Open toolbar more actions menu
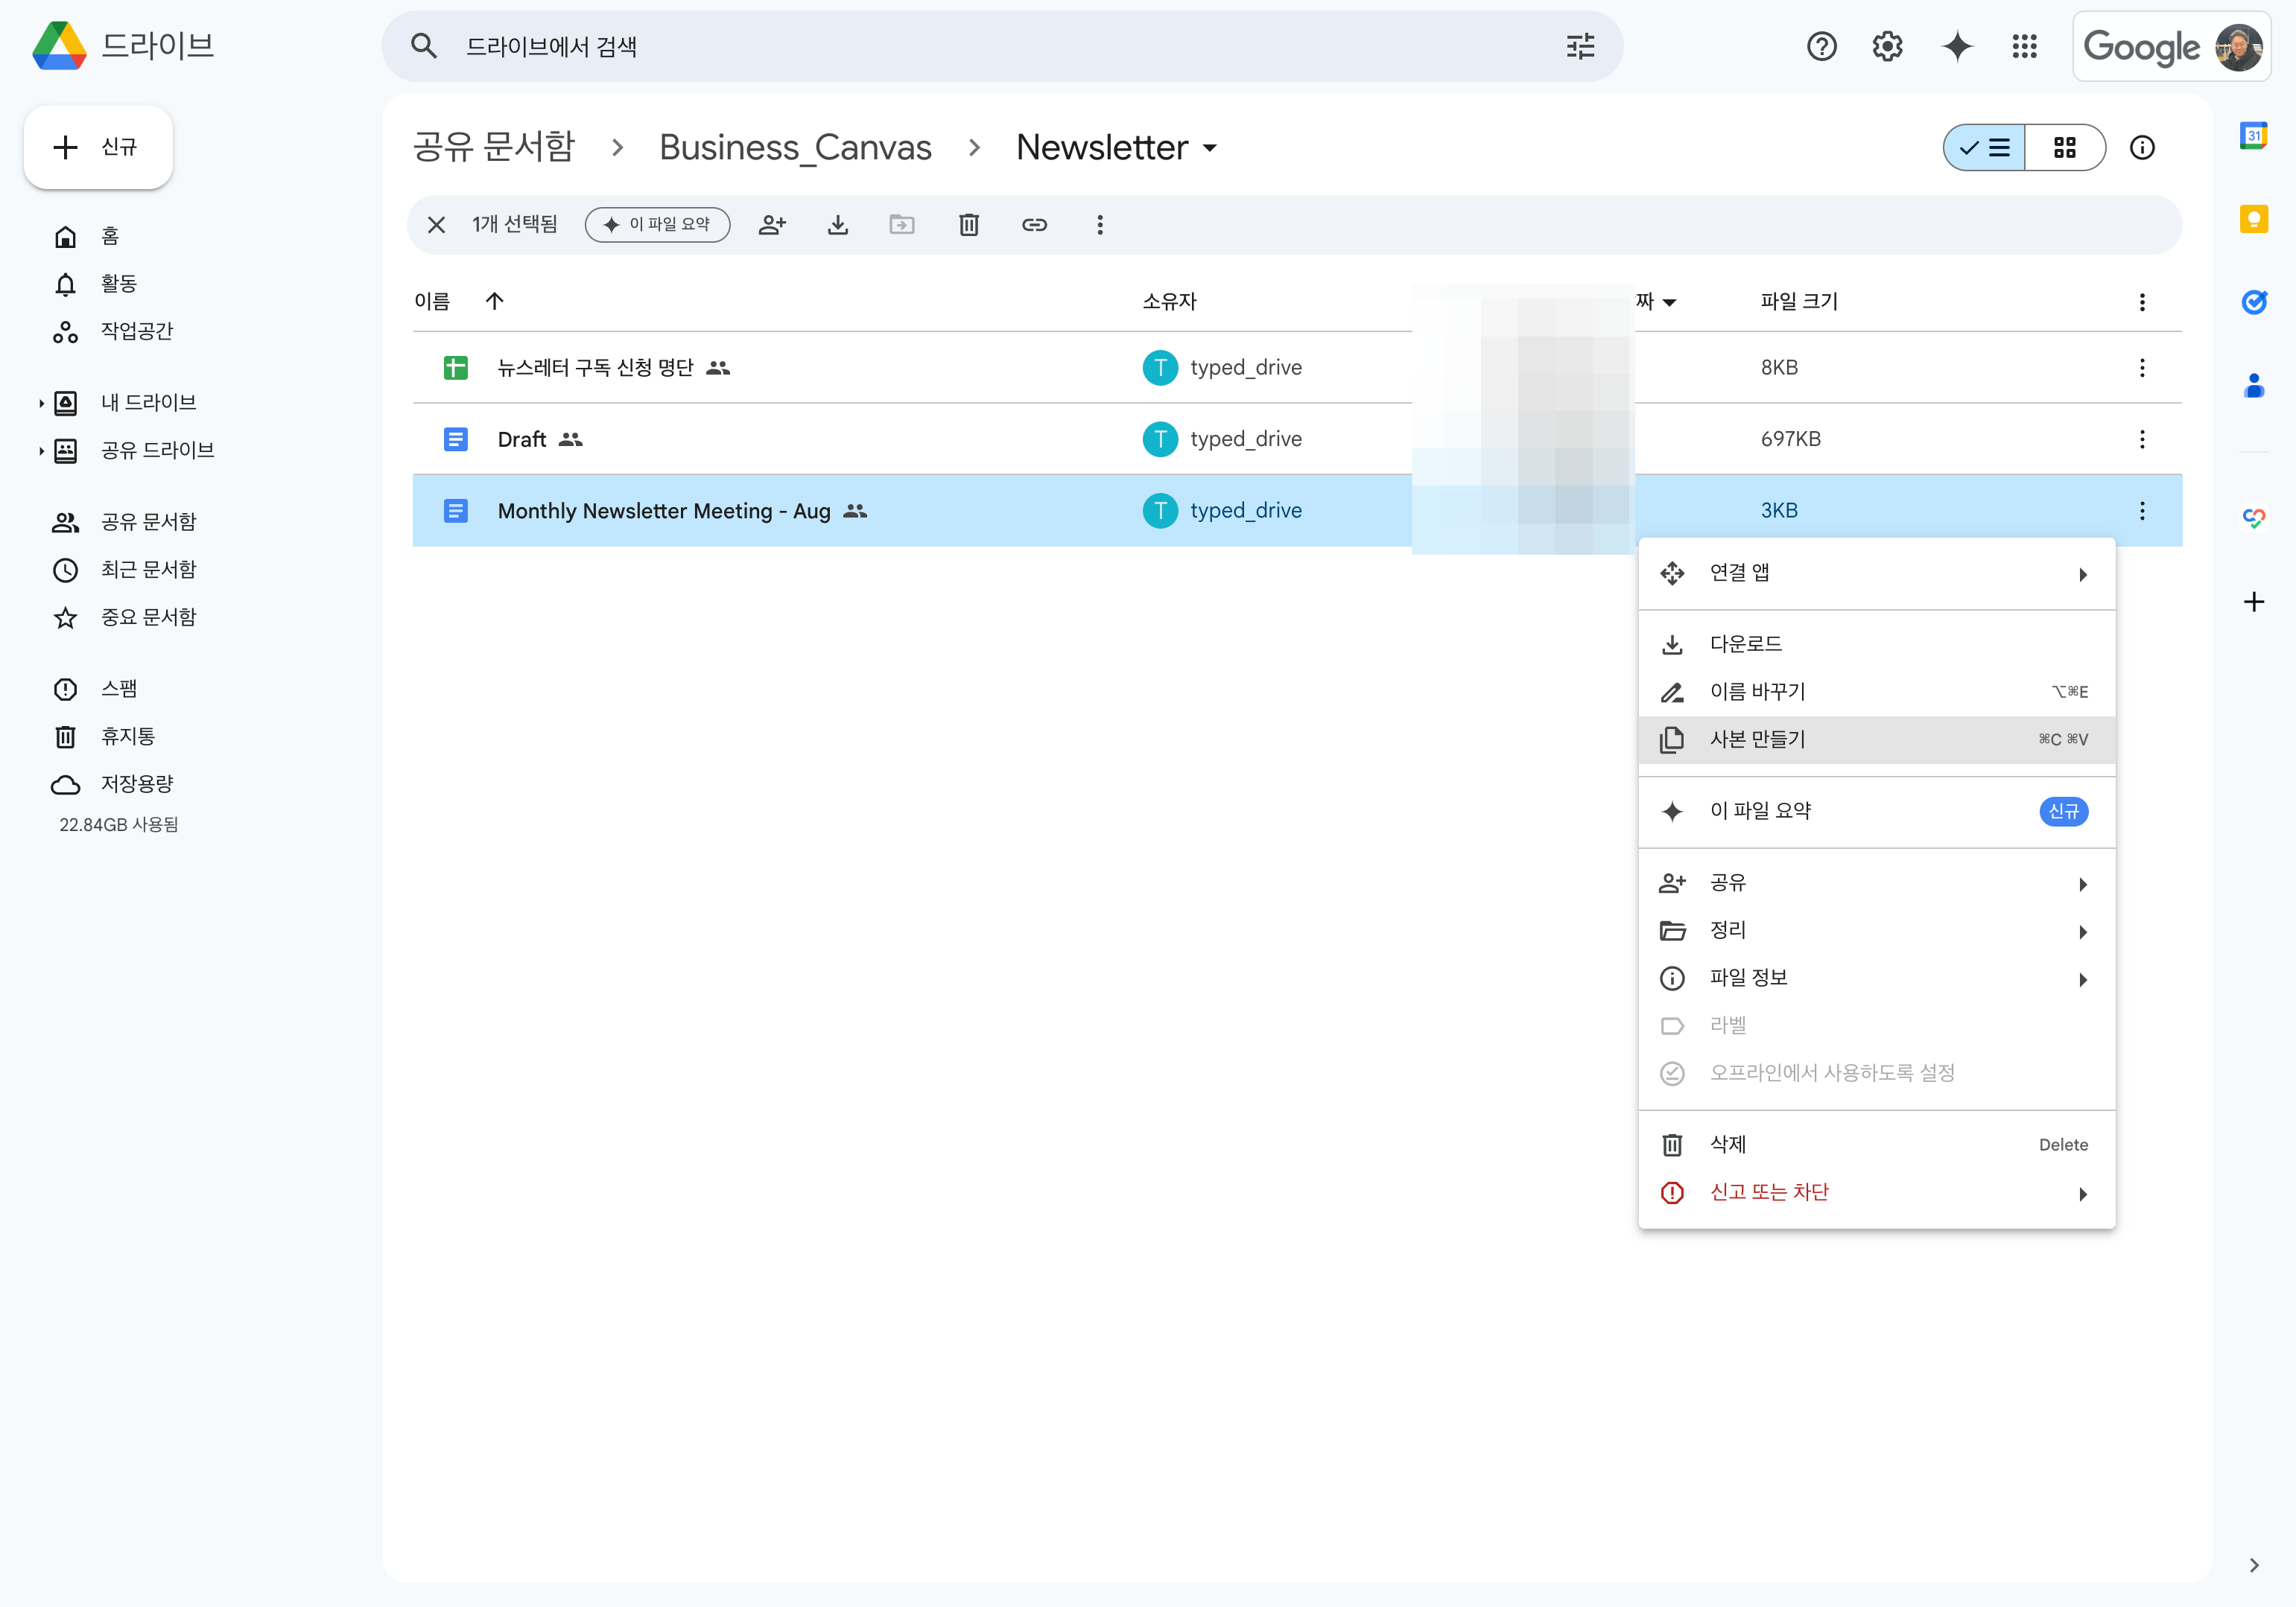This screenshot has height=1607, width=2296. (x=1100, y=225)
